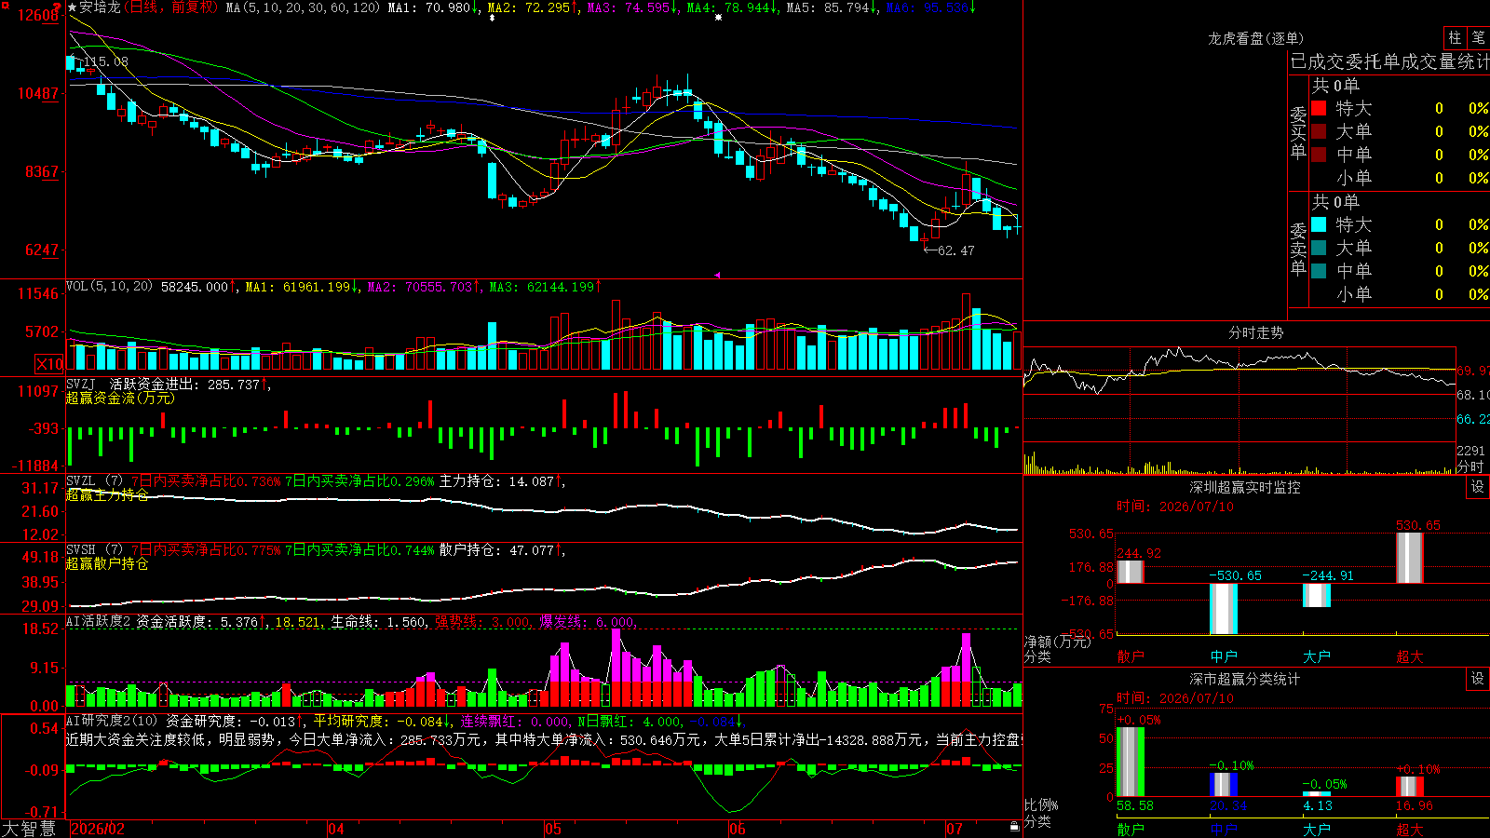The height and width of the screenshot is (838, 1490).
Task: Select the VOL(5,10,20) indicator label
Action: 109,287
